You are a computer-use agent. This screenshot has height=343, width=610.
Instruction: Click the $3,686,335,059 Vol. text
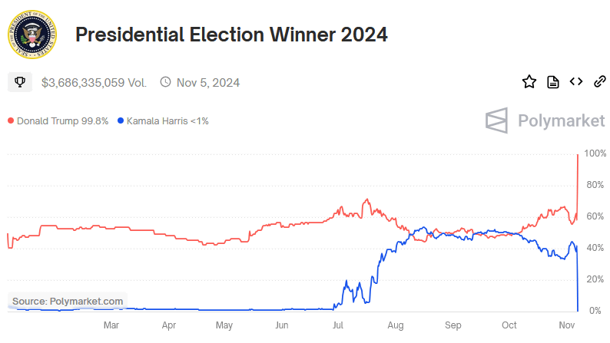click(94, 82)
